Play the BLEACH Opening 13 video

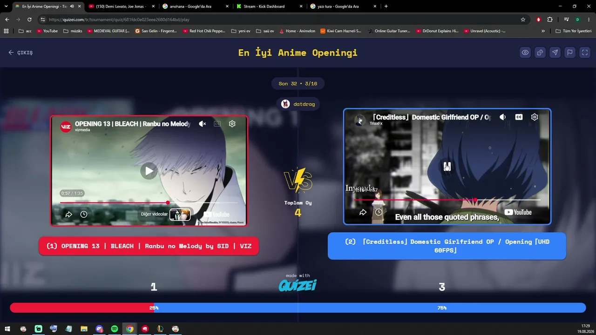149,171
